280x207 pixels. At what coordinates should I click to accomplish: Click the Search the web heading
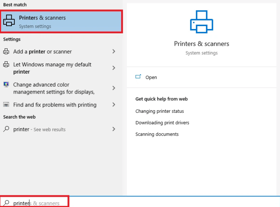(x=19, y=117)
